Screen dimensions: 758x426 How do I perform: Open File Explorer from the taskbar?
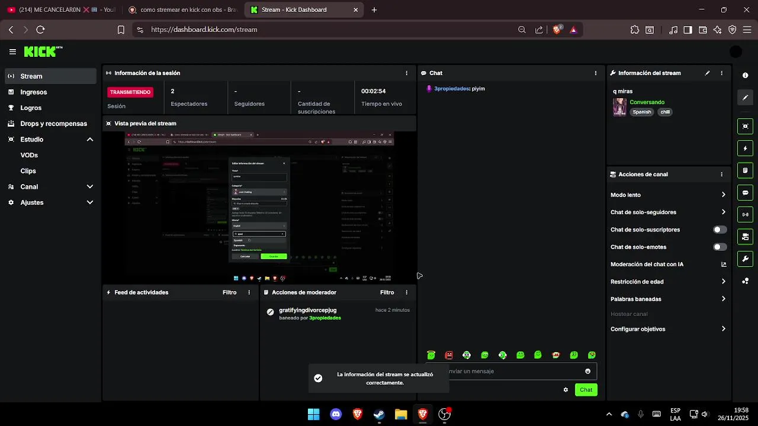pyautogui.click(x=401, y=414)
